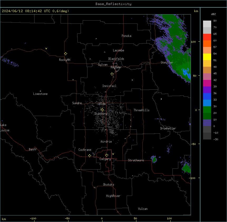The width and height of the screenshot is (227, 222).
Task: Click the white plus marker north of Drumheller
Action: (x=161, y=99)
